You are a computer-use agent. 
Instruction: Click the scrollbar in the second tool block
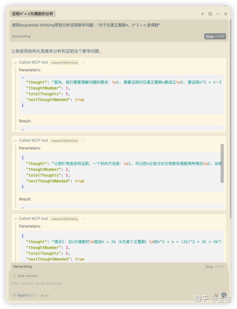[222, 163]
